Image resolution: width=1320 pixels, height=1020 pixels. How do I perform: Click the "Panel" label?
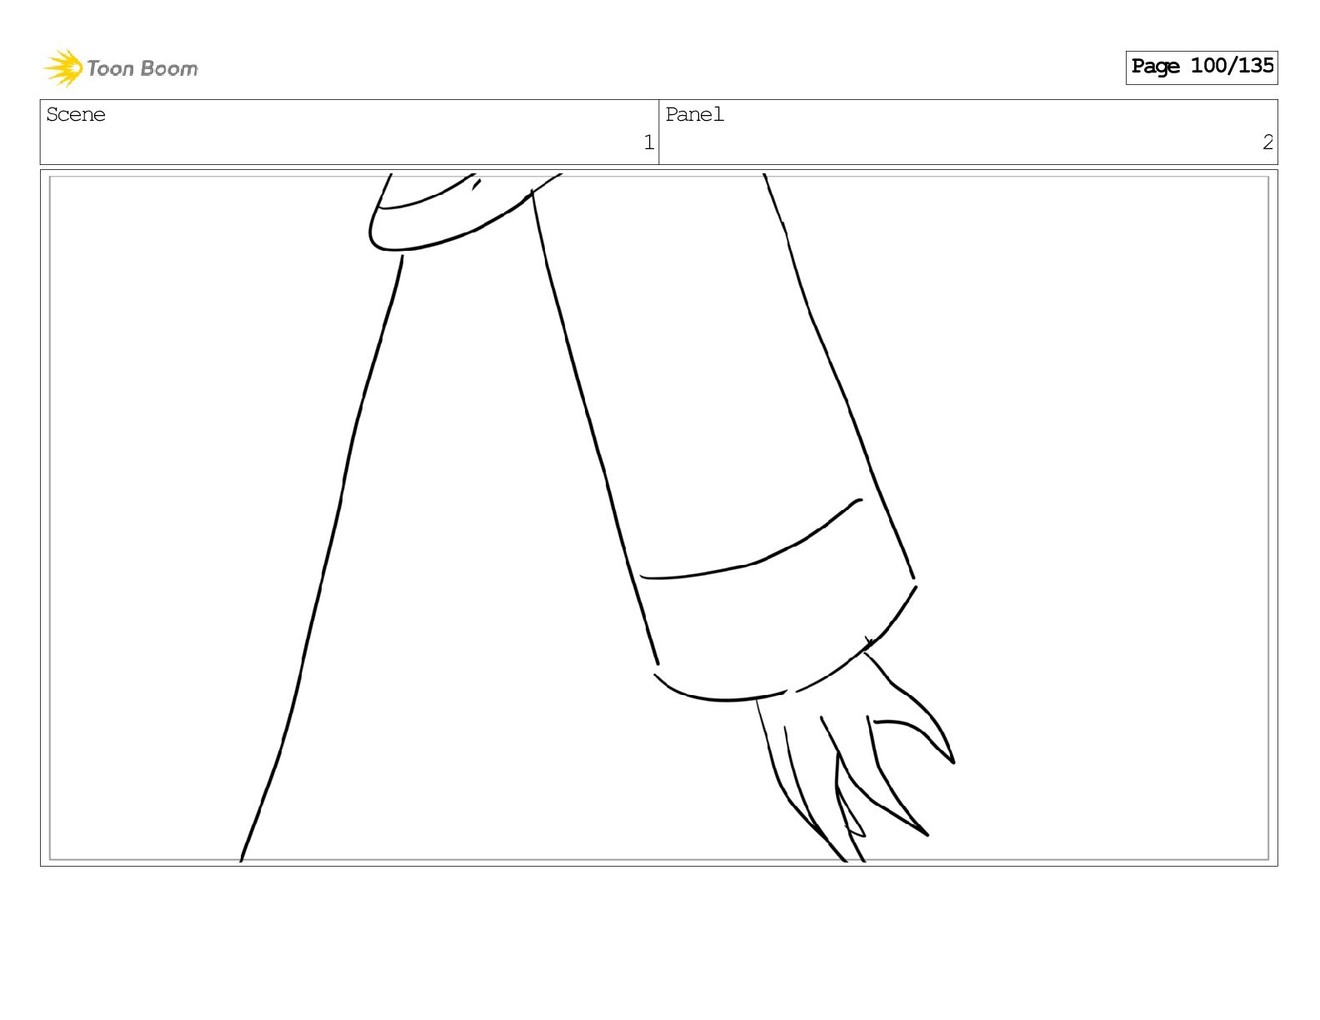pyautogui.click(x=694, y=115)
